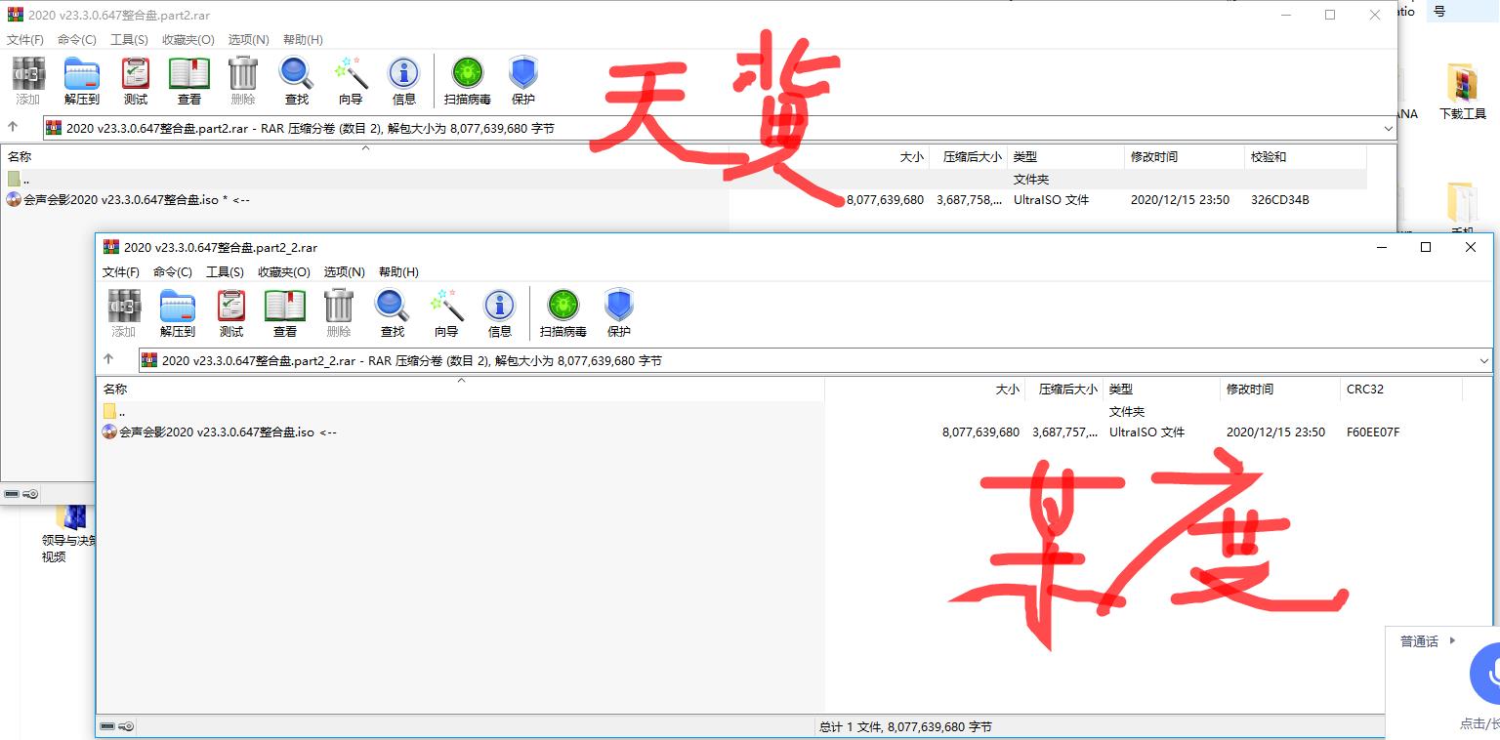1500x740 pixels.
Task: Click Extract To icon in part2_2.rar window
Action: 178,313
